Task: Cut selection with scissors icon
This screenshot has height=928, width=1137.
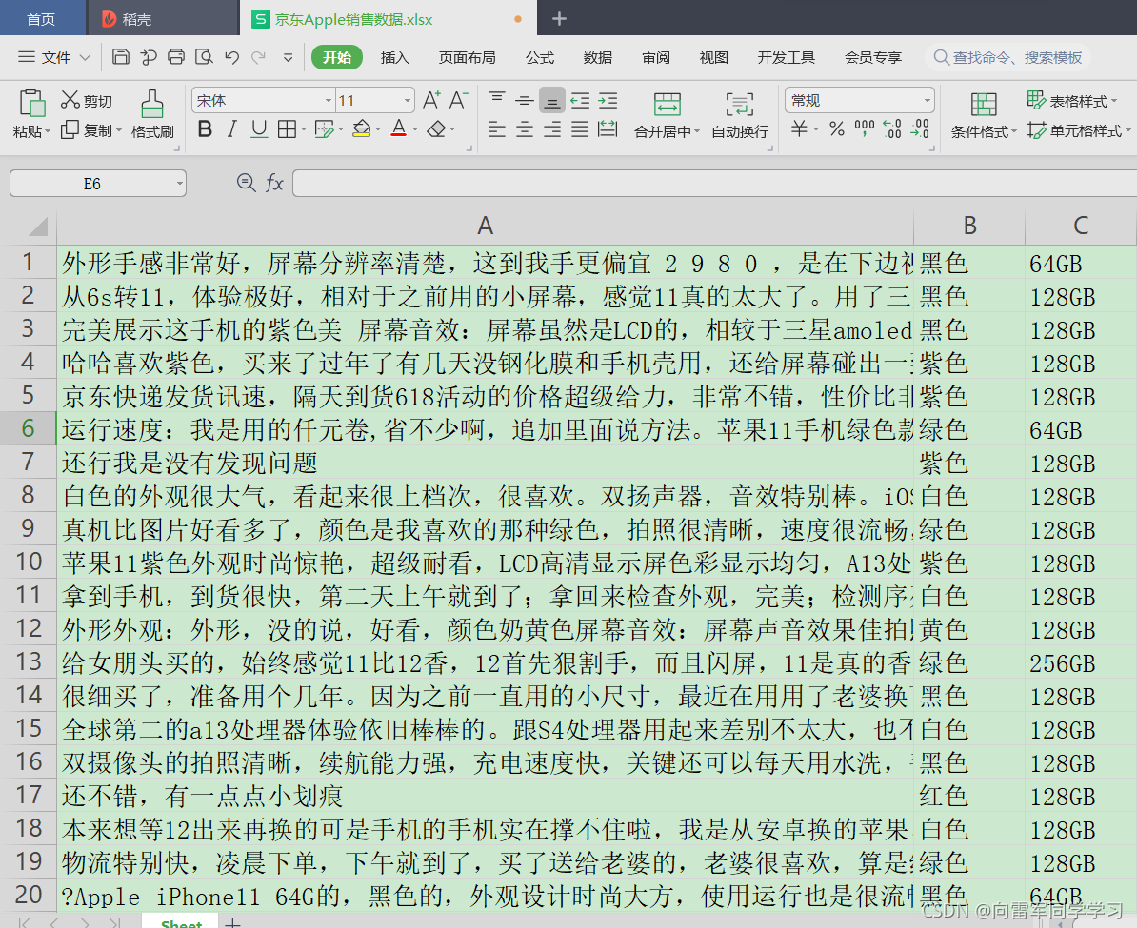Action: [70, 100]
